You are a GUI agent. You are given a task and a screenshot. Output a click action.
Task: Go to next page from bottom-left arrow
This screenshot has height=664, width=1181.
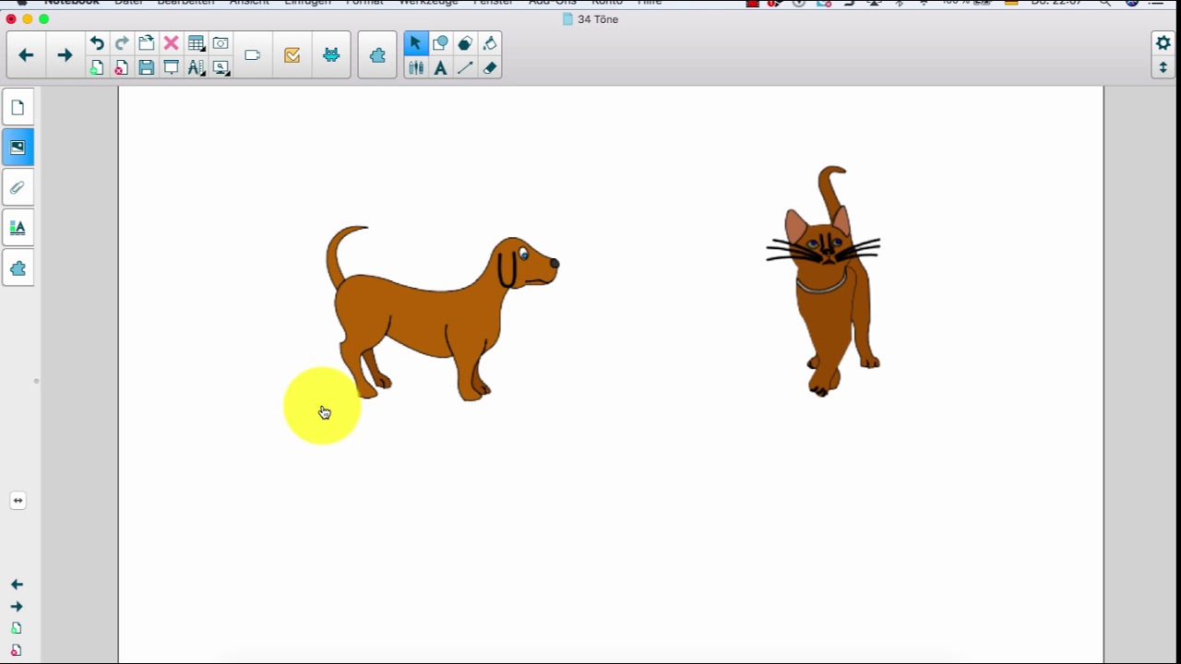pos(17,607)
